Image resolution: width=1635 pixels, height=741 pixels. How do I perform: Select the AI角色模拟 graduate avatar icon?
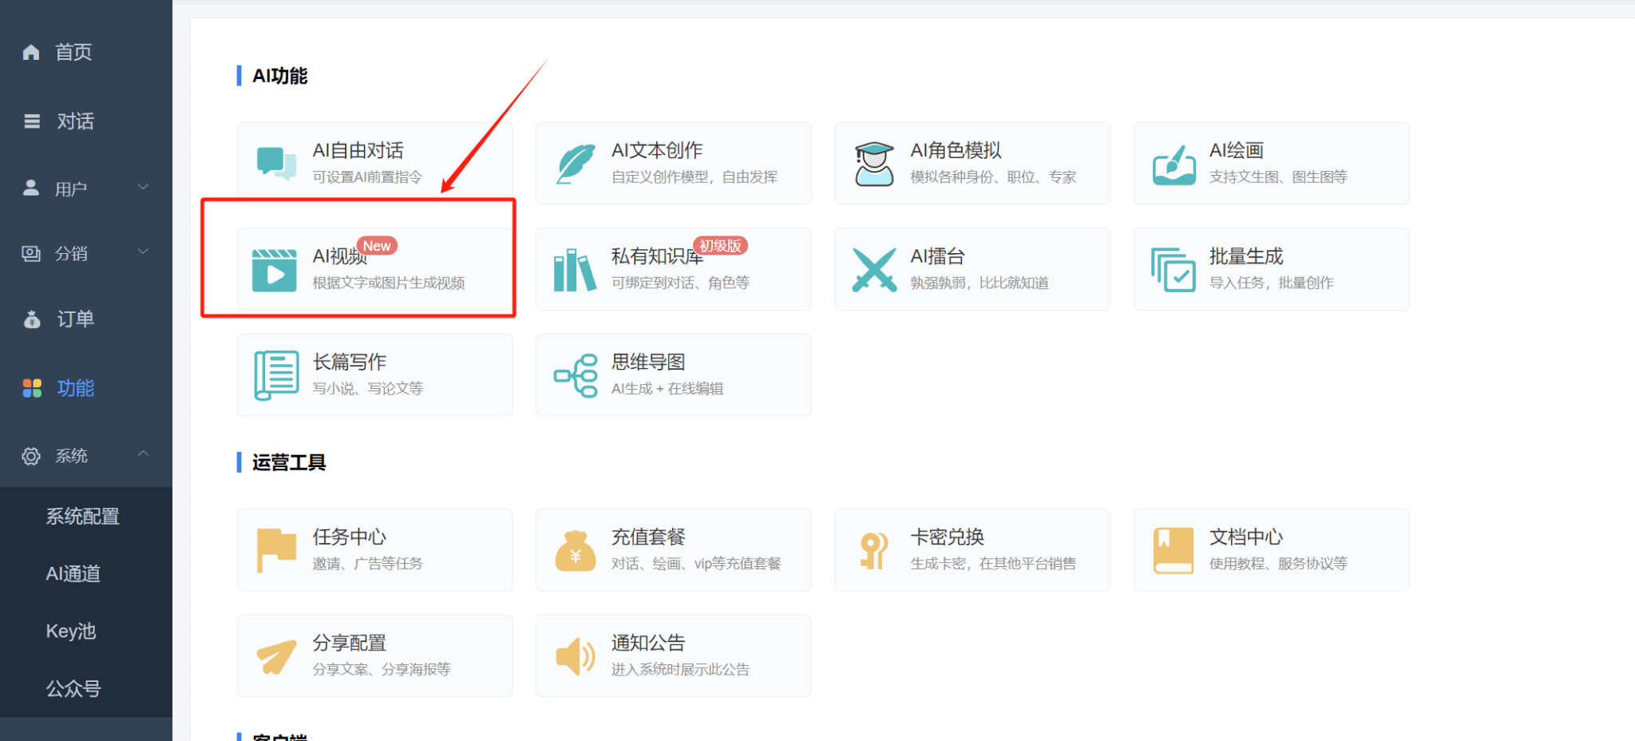(874, 164)
